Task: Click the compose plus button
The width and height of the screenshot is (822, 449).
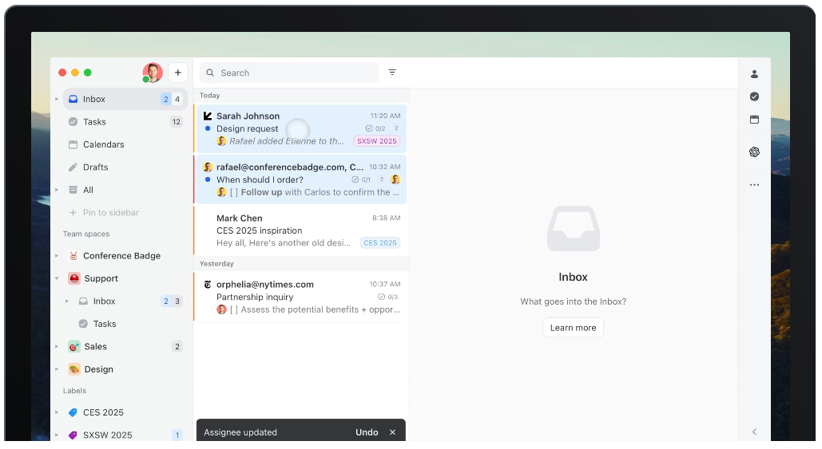Action: point(177,73)
